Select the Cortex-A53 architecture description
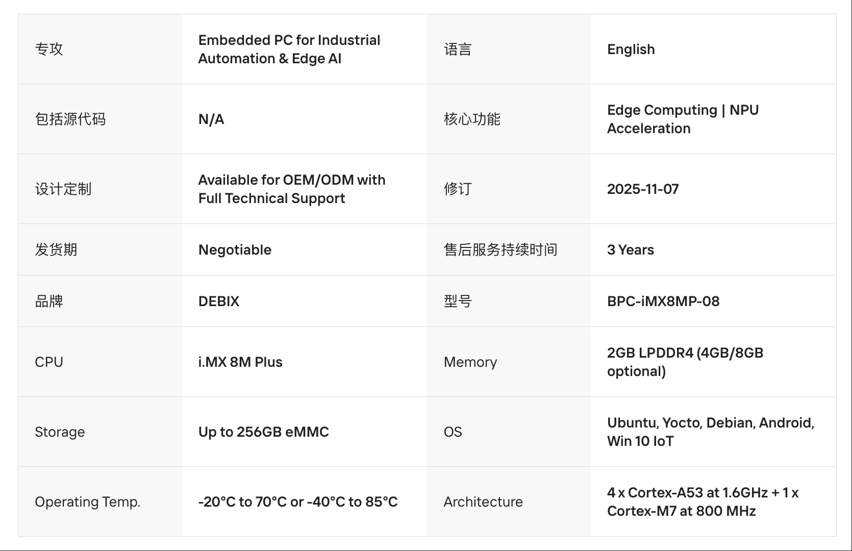852x551 pixels. coord(703,502)
